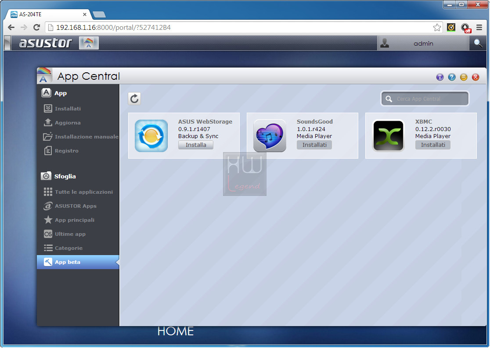Click the Tutte le applicazioni grid icon

pyautogui.click(x=48, y=192)
